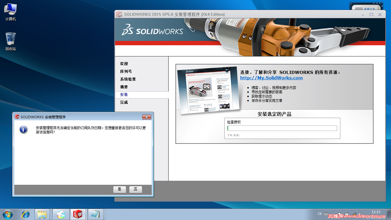Image resolution: width=391 pixels, height=220 pixels.
Task: Click the 检查授权 installation progress bar
Action: click(282, 128)
